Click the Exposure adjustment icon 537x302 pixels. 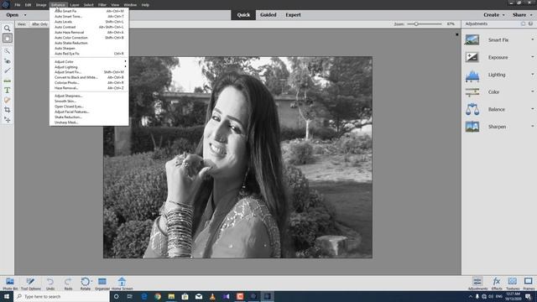tap(472, 57)
